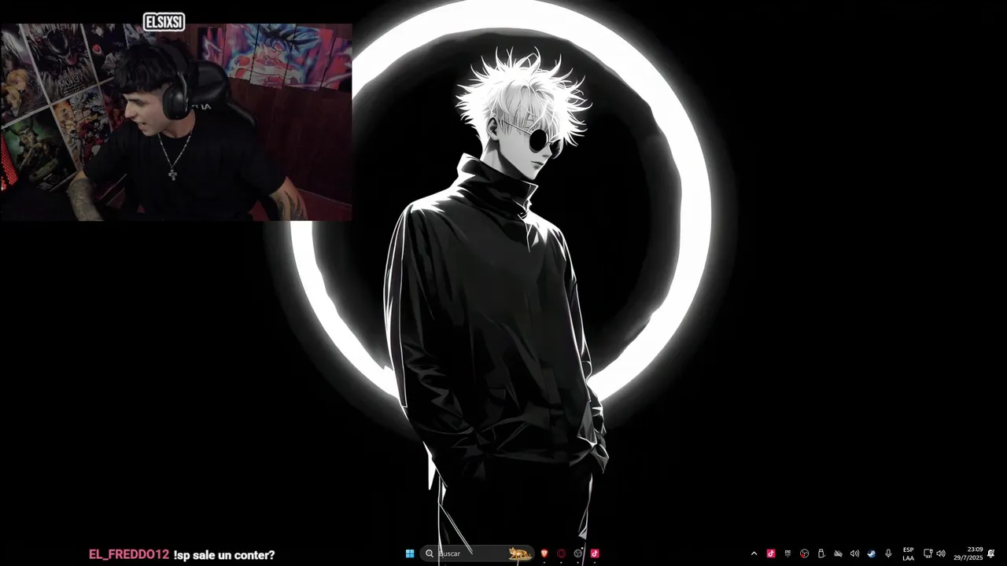Viewport: 1007px width, 566px height.
Task: Click the microphone tray icon
Action: [x=888, y=553]
